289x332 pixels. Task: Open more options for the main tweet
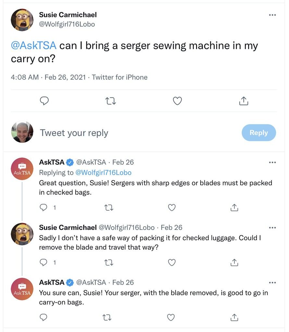(x=272, y=15)
